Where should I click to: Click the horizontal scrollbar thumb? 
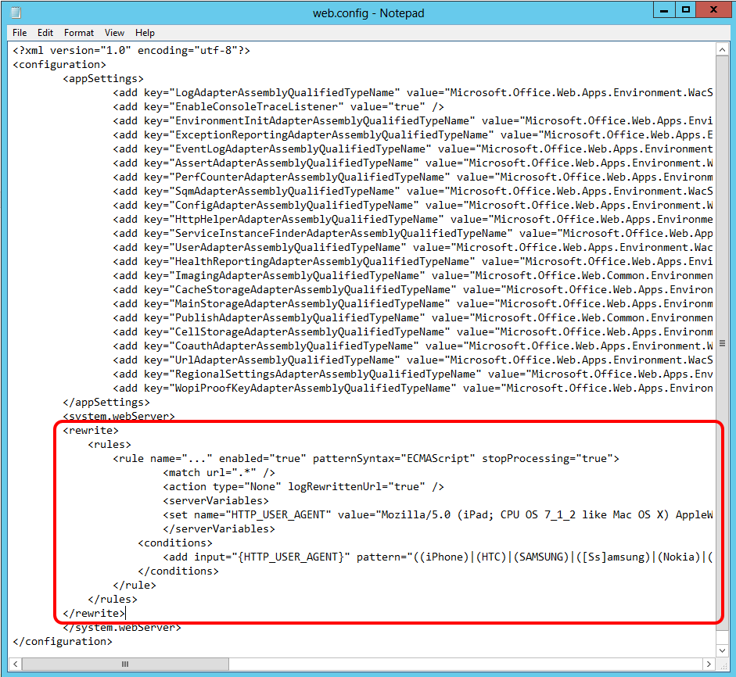(x=125, y=664)
